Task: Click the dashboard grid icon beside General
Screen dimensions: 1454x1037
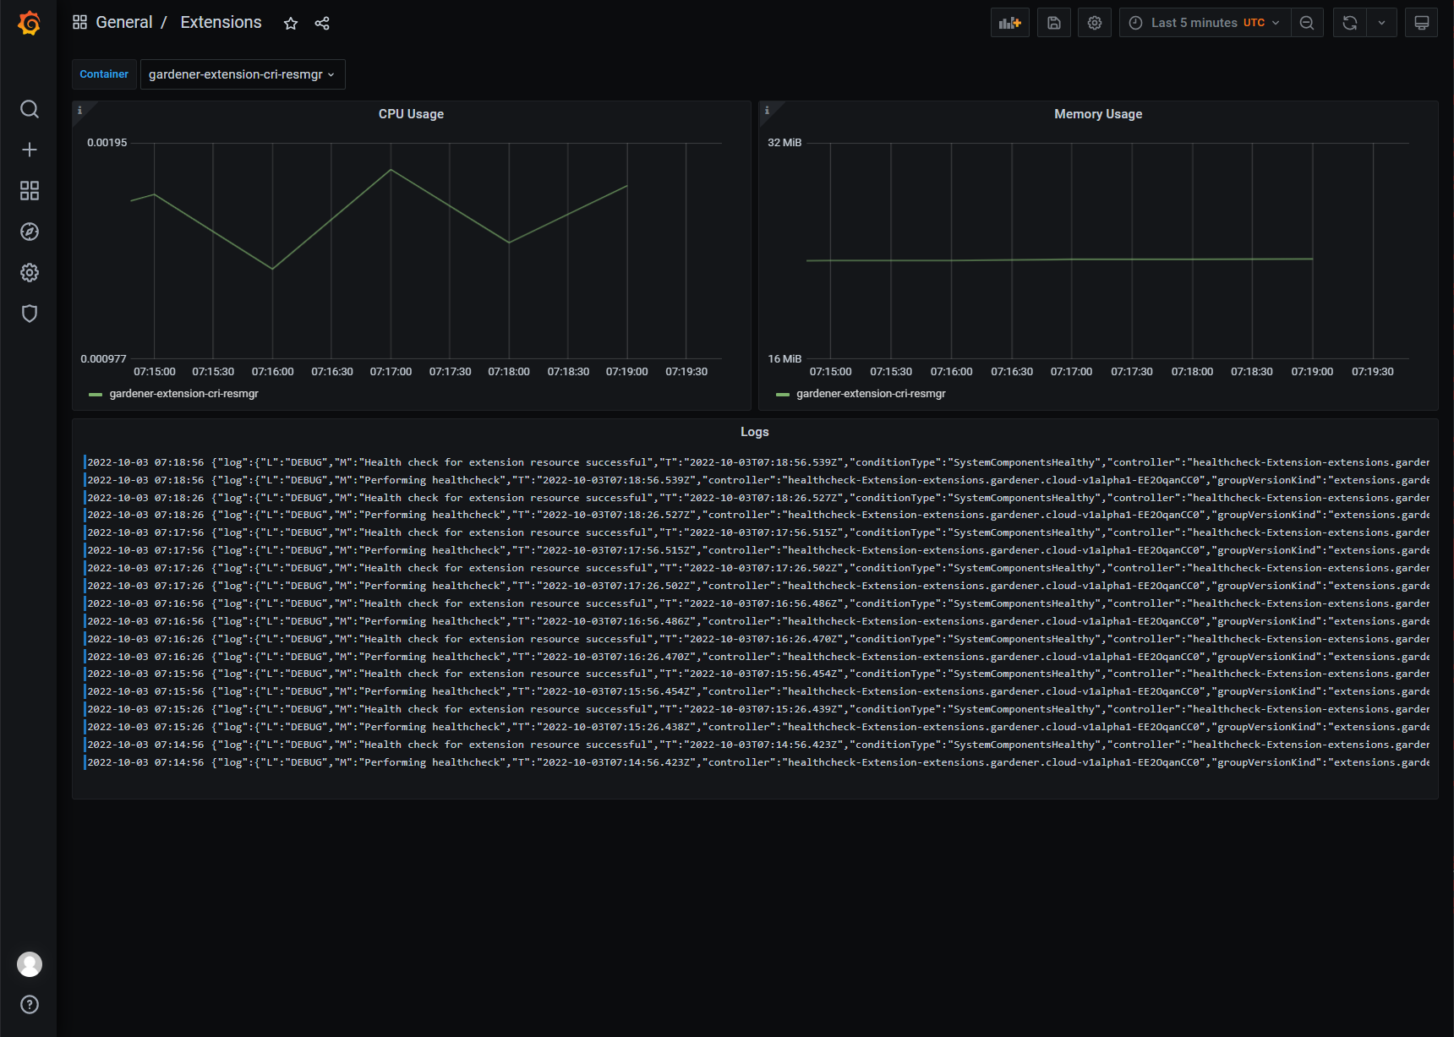Action: [80, 22]
